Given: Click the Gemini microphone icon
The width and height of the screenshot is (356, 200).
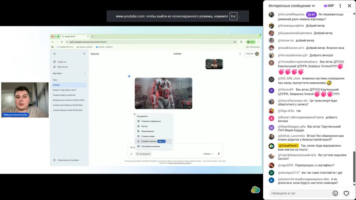Looking at the screenshot, I should point(219,154).
